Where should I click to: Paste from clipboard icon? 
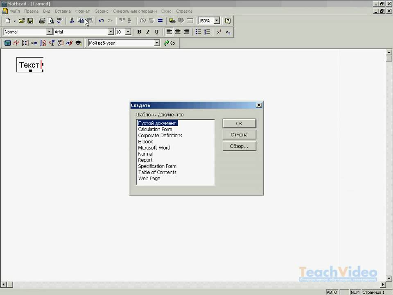pyautogui.click(x=89, y=21)
